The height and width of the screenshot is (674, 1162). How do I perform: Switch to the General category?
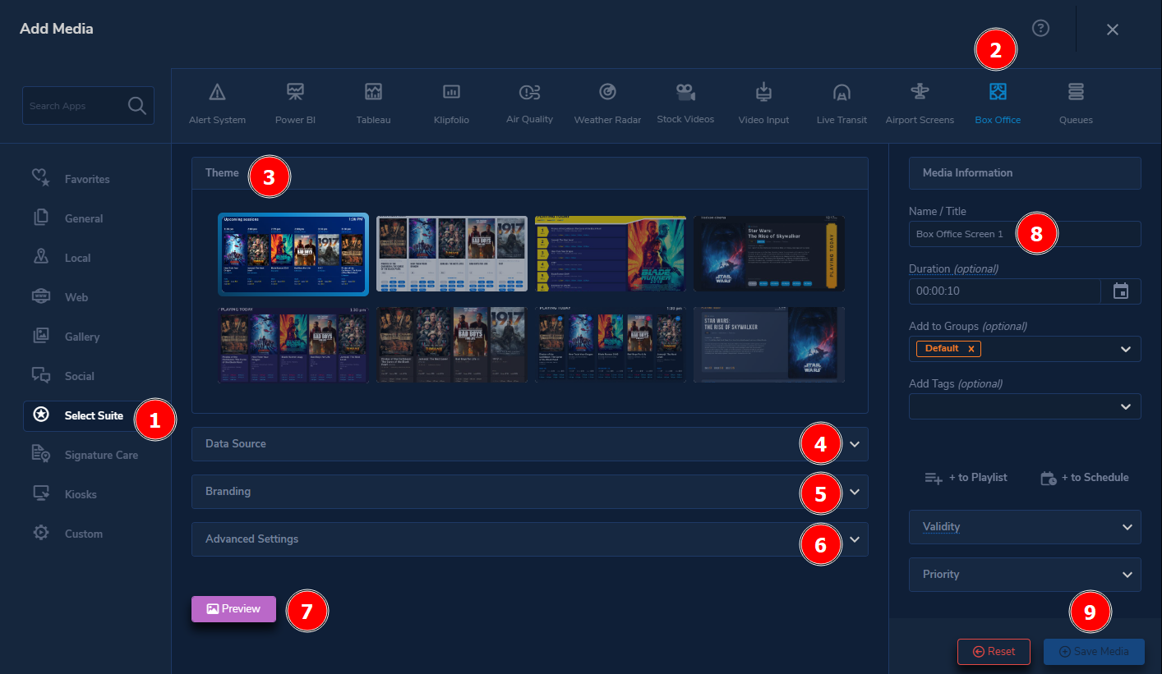point(67,218)
